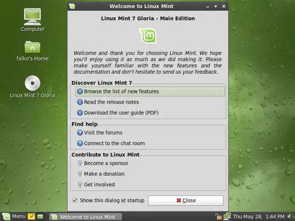This screenshot has width=295, height=221.
Task: Click the lock/update icon in the system tray
Action: 218,217
